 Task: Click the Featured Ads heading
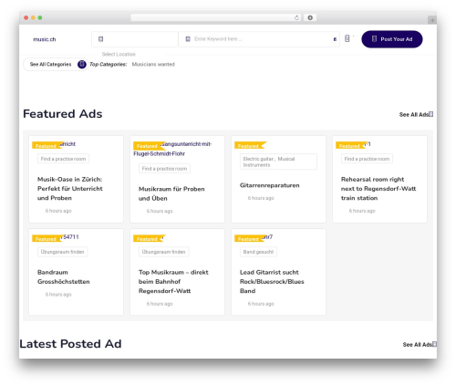(63, 114)
